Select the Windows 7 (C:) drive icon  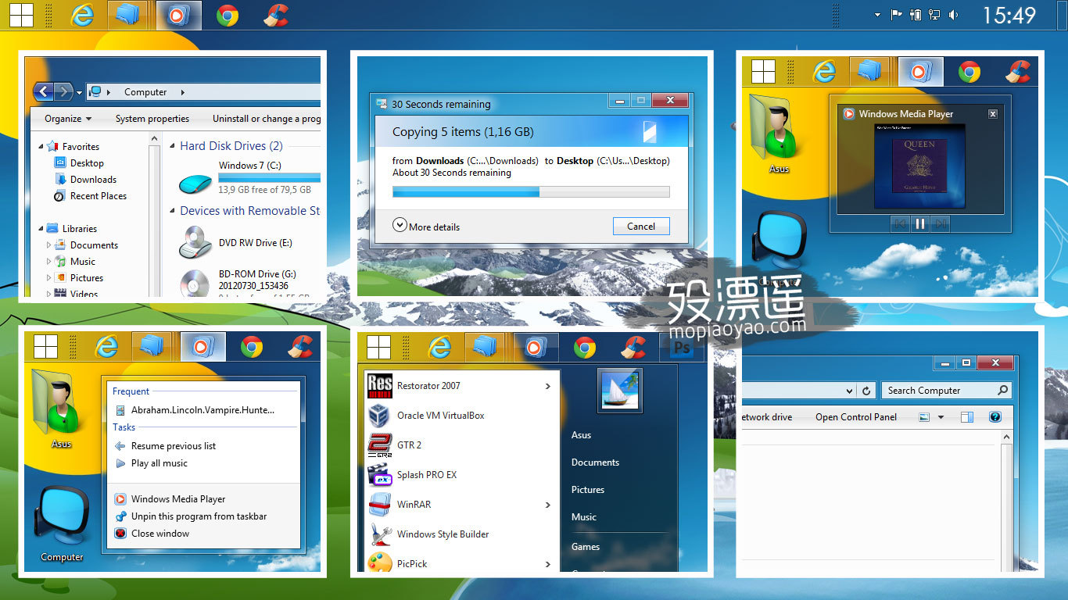(x=195, y=183)
